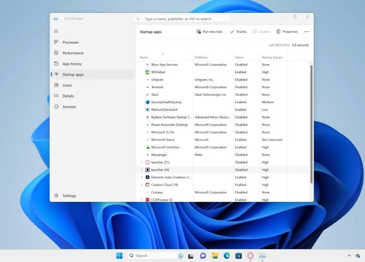
Task: Click the Settings gear icon
Action: [x=56, y=195]
